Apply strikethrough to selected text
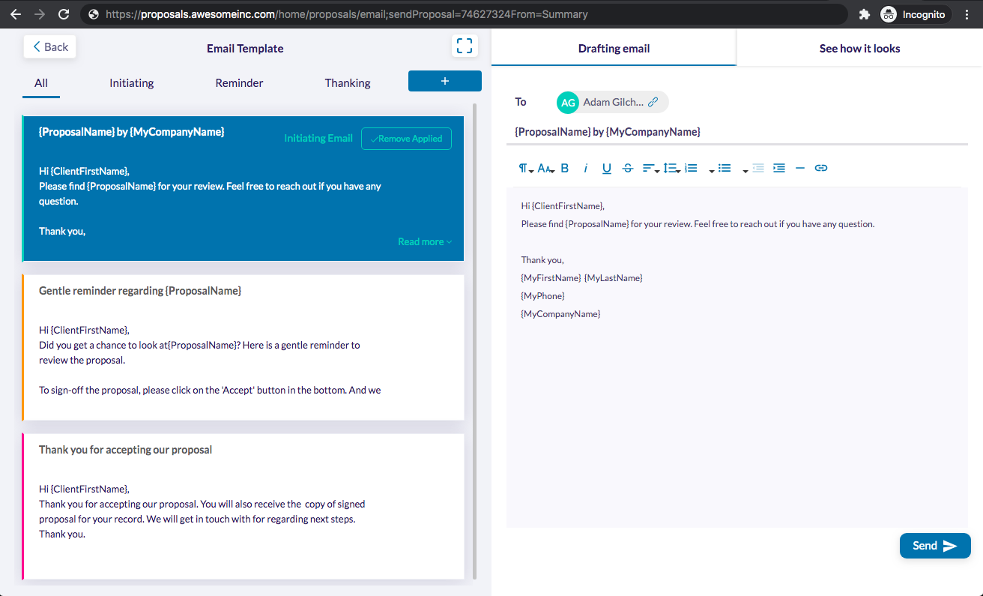 [x=628, y=168]
